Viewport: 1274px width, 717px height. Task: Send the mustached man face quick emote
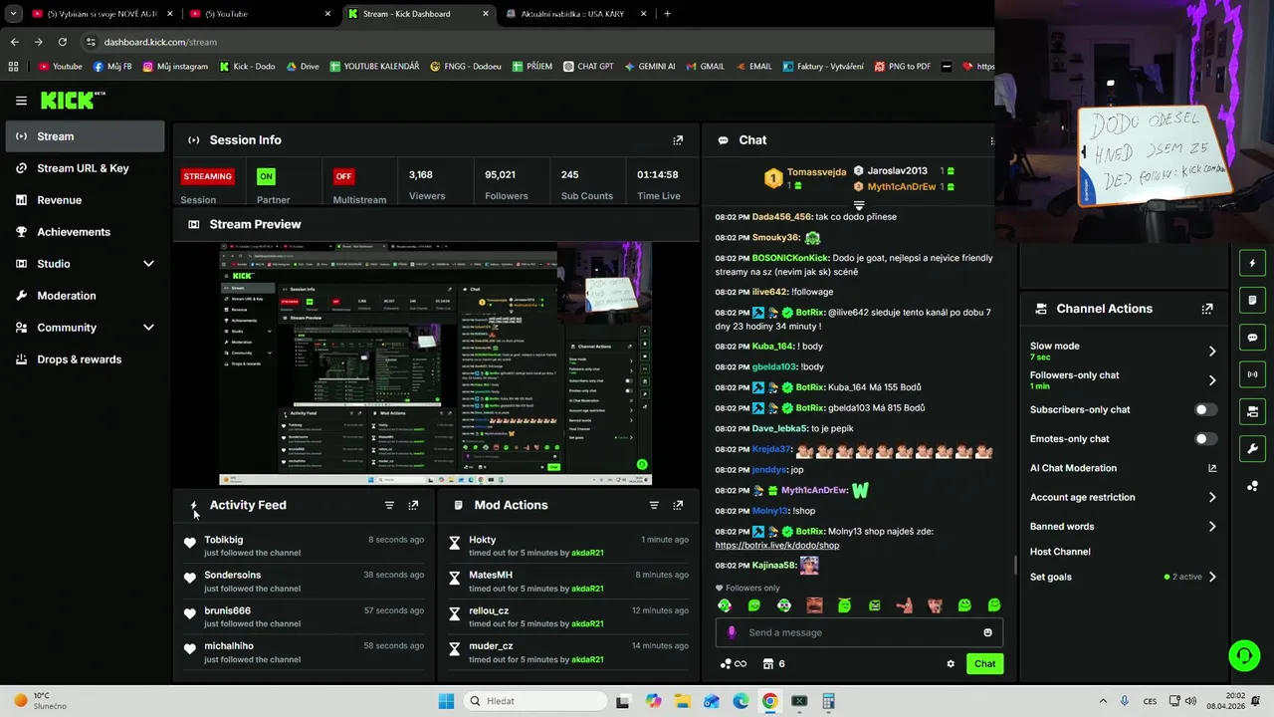pyautogui.click(x=814, y=605)
